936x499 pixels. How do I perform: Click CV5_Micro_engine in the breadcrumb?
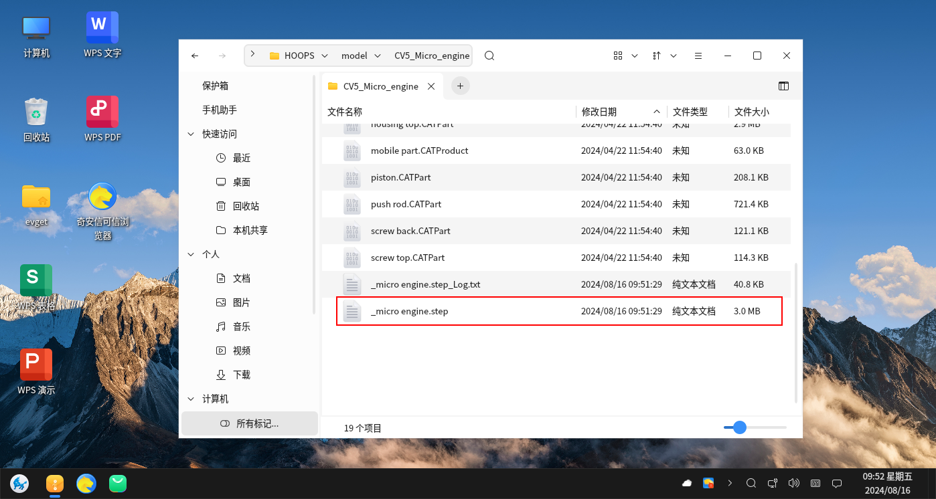pyautogui.click(x=432, y=56)
